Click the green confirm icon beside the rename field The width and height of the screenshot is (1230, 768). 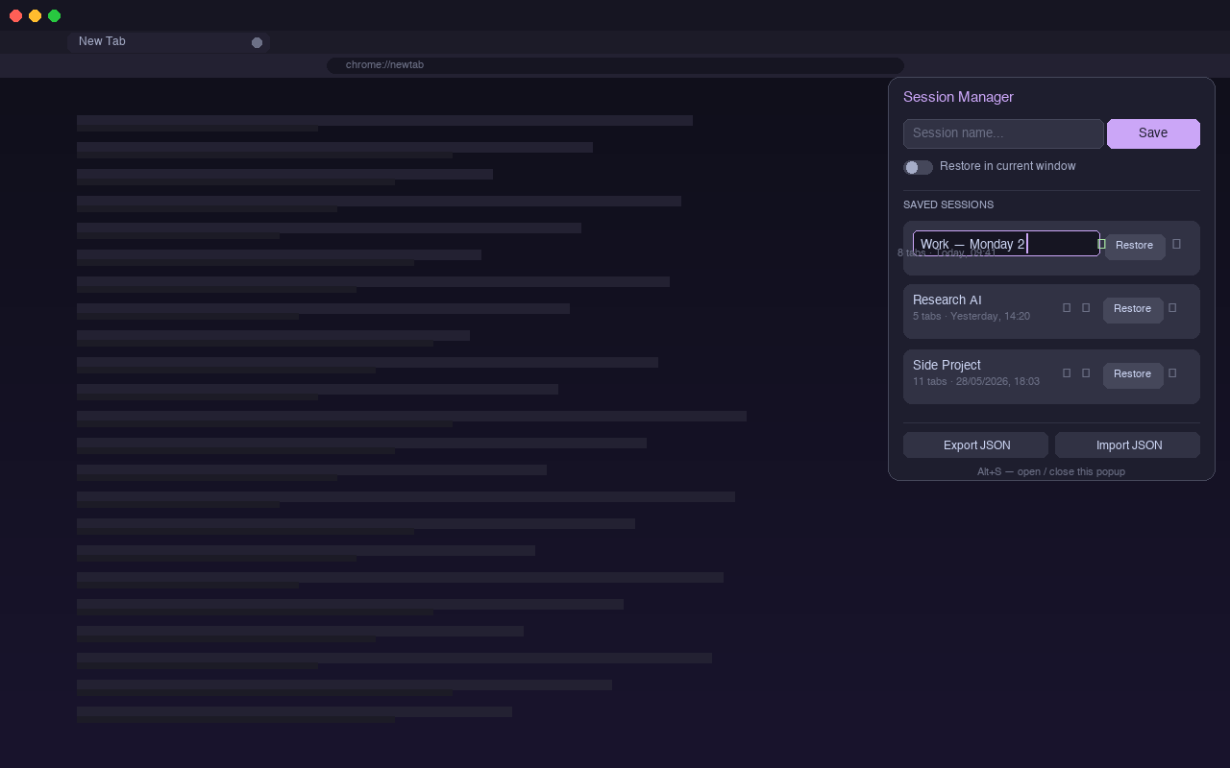[1101, 244]
